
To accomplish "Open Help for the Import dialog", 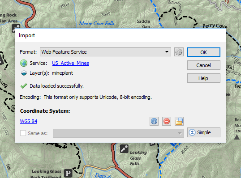I will click(204, 78).
